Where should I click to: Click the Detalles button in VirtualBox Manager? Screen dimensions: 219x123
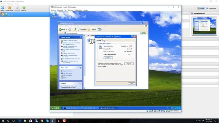(201, 8)
